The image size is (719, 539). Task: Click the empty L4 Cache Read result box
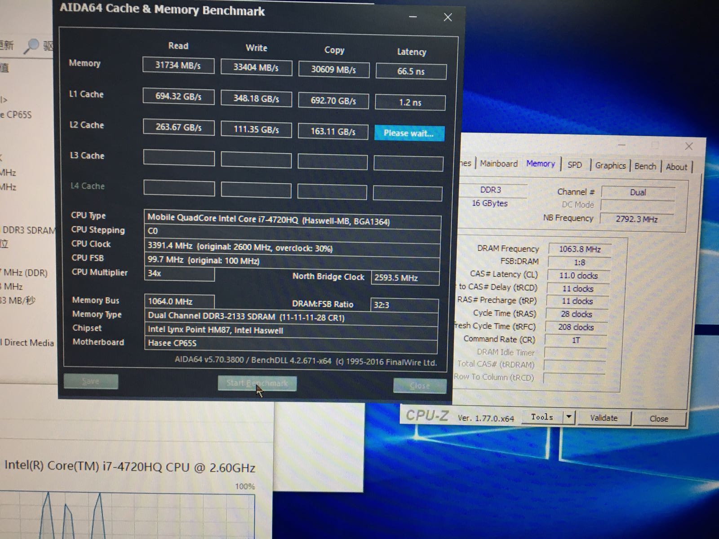[179, 188]
